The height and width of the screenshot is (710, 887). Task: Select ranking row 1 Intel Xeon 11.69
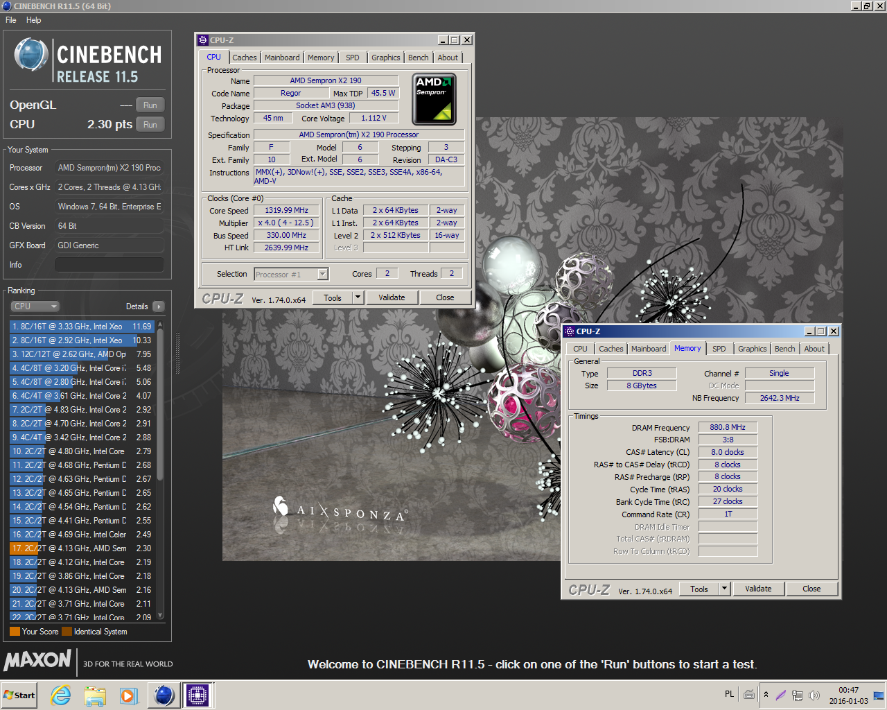(x=82, y=327)
